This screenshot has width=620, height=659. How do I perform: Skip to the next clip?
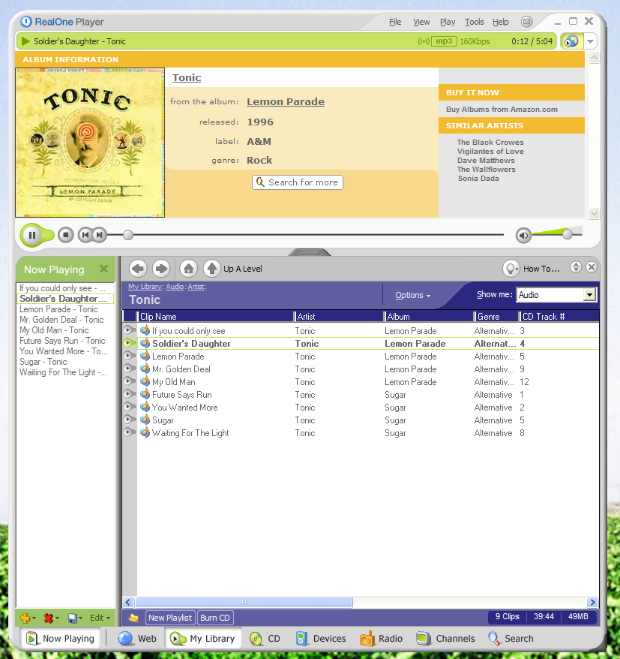(99, 235)
